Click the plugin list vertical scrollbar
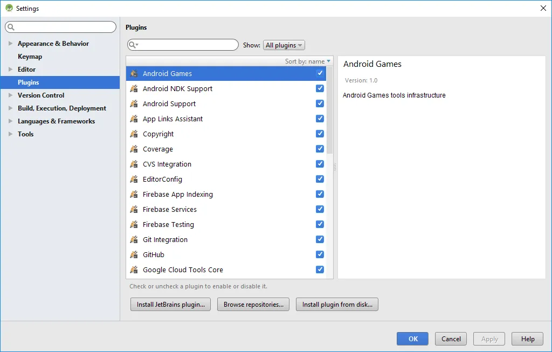 [329, 110]
